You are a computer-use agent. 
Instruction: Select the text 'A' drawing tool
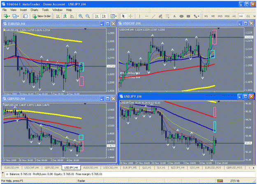point(174,16)
